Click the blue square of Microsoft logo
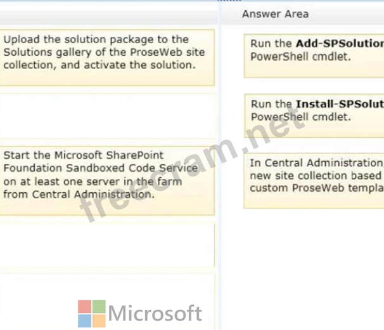Screen dimensions: 384x330 click(85, 321)
